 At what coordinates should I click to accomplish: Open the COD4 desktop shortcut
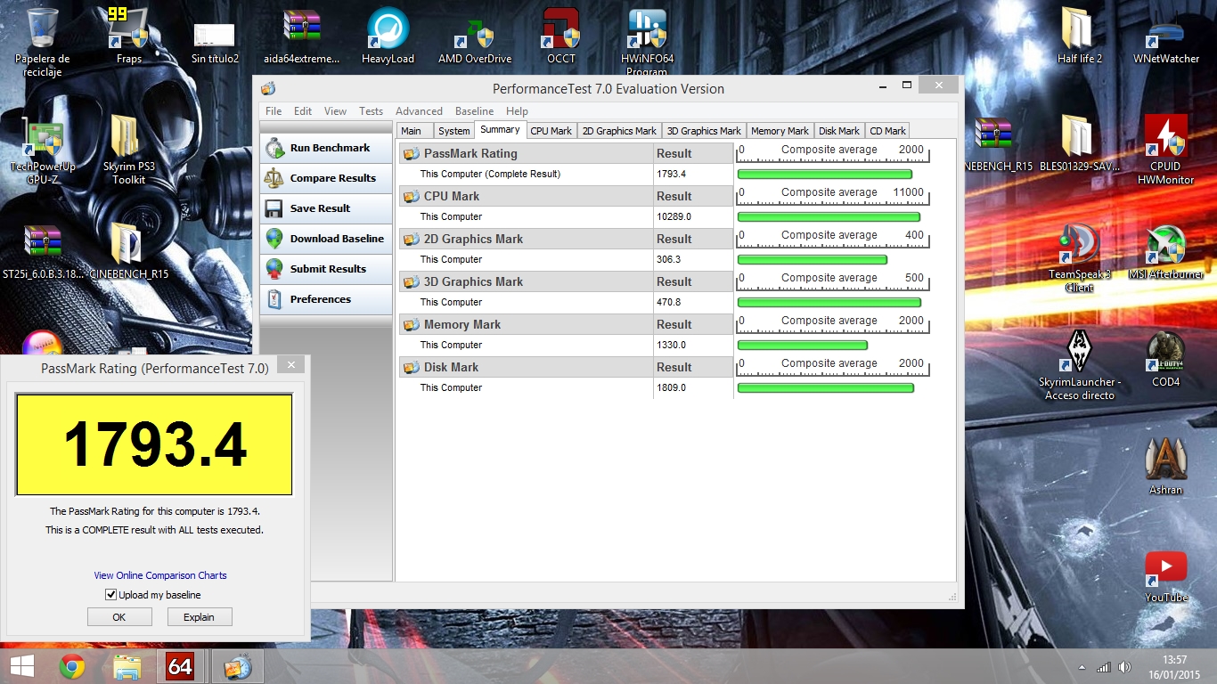(x=1165, y=358)
